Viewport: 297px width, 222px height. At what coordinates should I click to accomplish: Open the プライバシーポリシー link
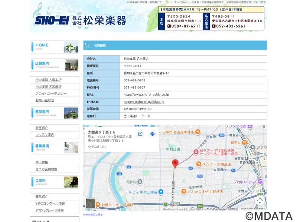[x=51, y=93]
